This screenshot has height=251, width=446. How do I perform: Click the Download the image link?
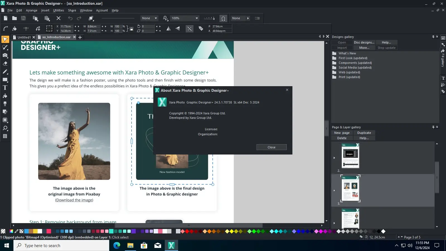[74, 200]
